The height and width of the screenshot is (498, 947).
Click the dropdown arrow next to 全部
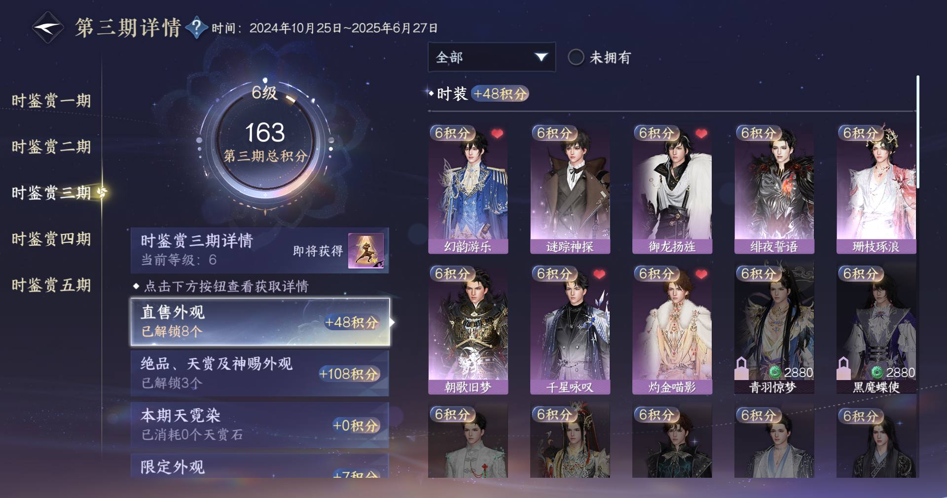(541, 57)
